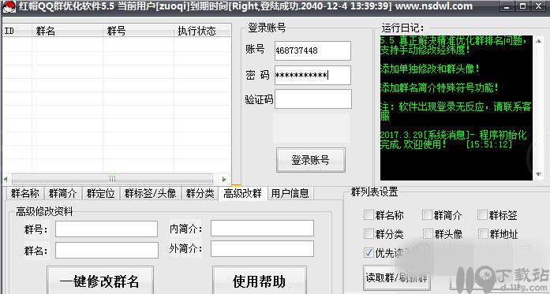Tick the 群简介 checkbox in list settings
Image resolution: width=550 pixels, height=294 pixels.
tap(427, 215)
